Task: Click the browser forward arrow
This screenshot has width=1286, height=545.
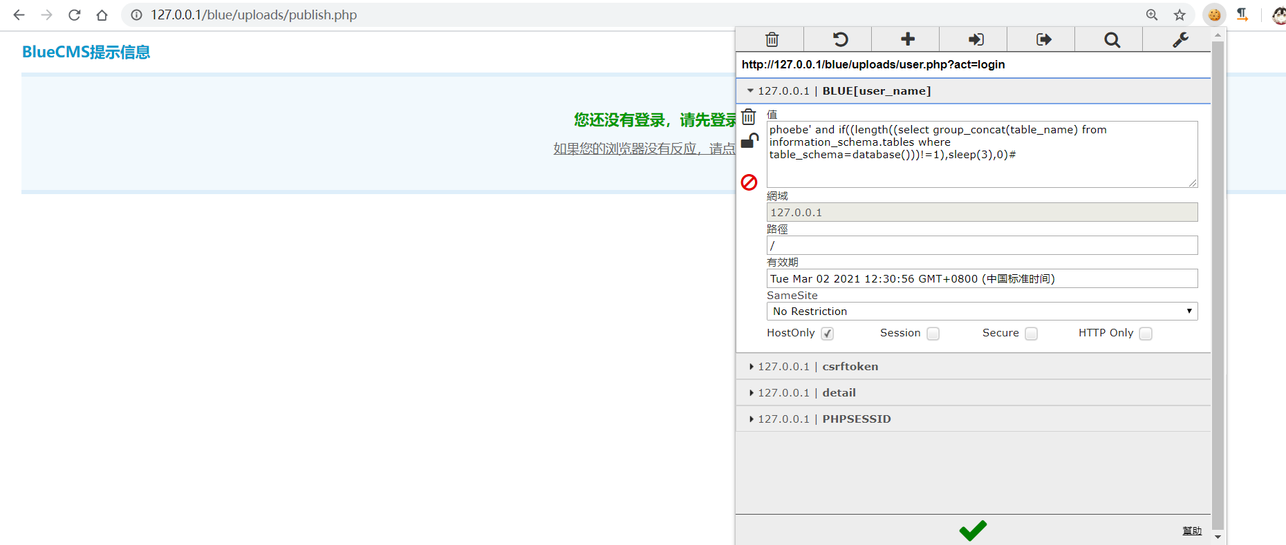Action: (x=46, y=15)
